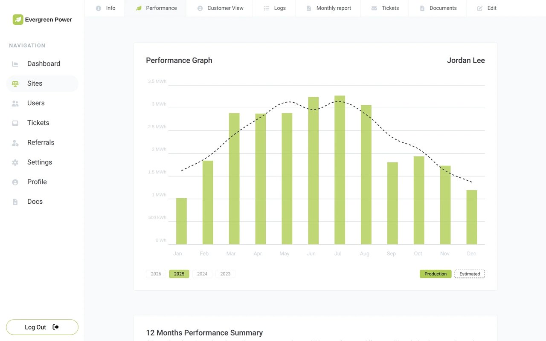The height and width of the screenshot is (341, 546).
Task: Click the Info circle icon in top tabs
Action: [x=99, y=8]
